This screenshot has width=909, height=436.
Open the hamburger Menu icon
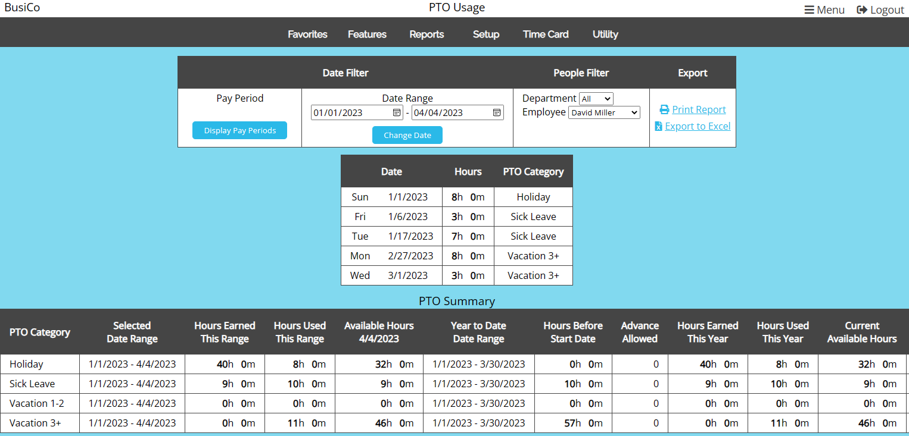coord(809,10)
